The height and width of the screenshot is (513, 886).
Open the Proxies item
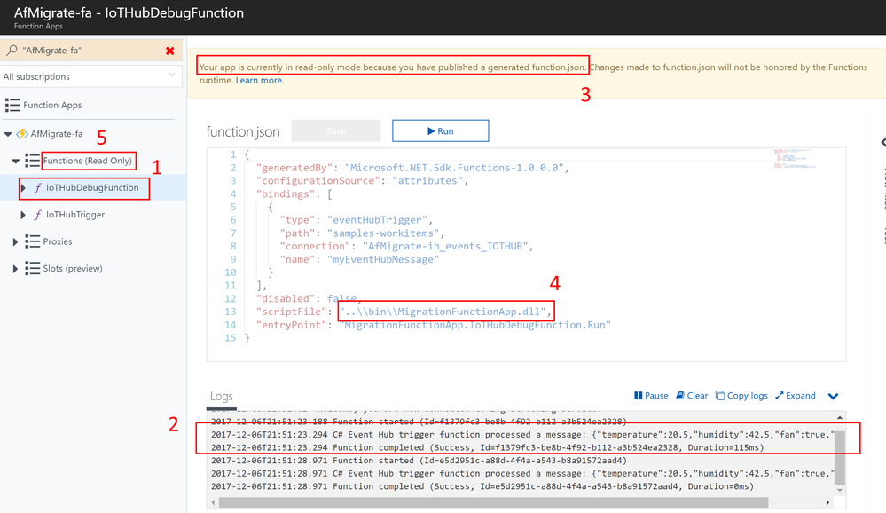pos(58,241)
